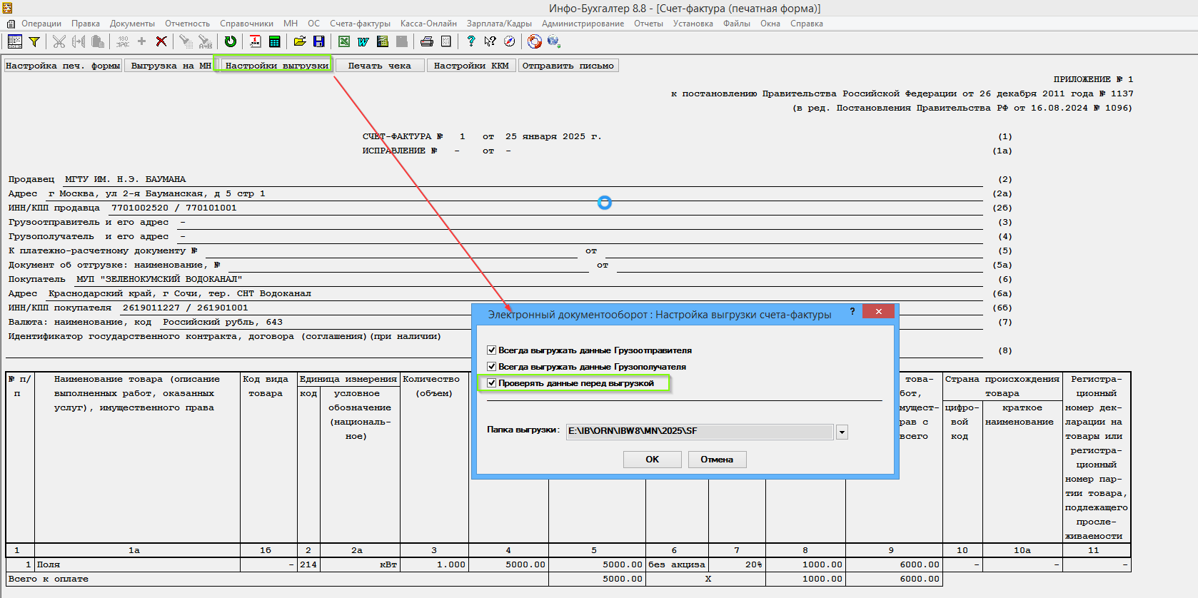1198x598 pixels.
Task: Click buyer name 'МУП "ЗЕЛЕНОКУМСКИЙ ВОДОКАНАЛ"'
Action: (x=159, y=279)
